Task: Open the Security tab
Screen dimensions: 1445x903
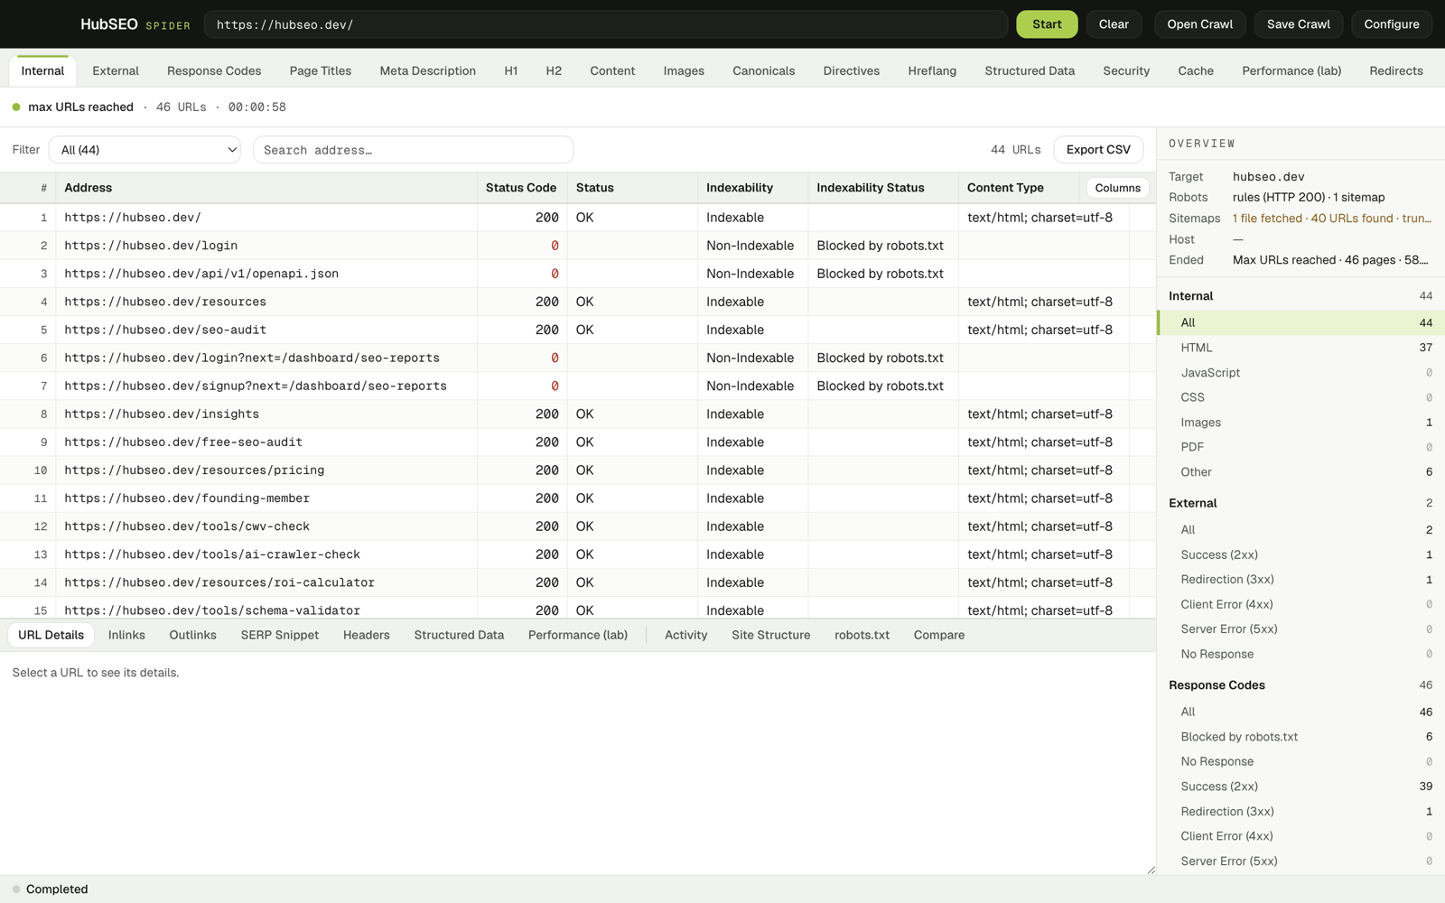Action: coord(1126,71)
